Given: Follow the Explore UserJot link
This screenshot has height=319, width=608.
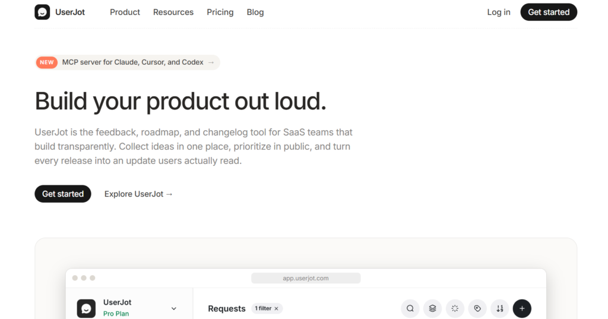Looking at the screenshot, I should (x=138, y=194).
